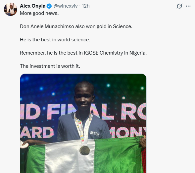
Task: Click the gold medal in the photo
Action: point(84,151)
